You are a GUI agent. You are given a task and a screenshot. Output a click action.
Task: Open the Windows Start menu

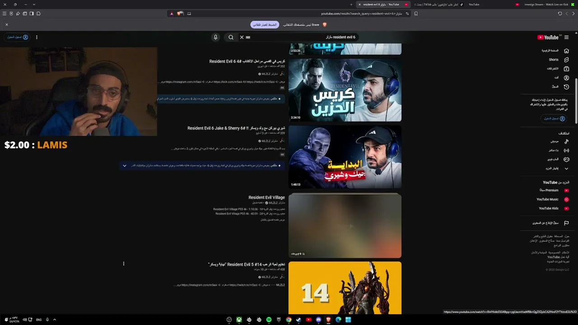[x=348, y=320]
